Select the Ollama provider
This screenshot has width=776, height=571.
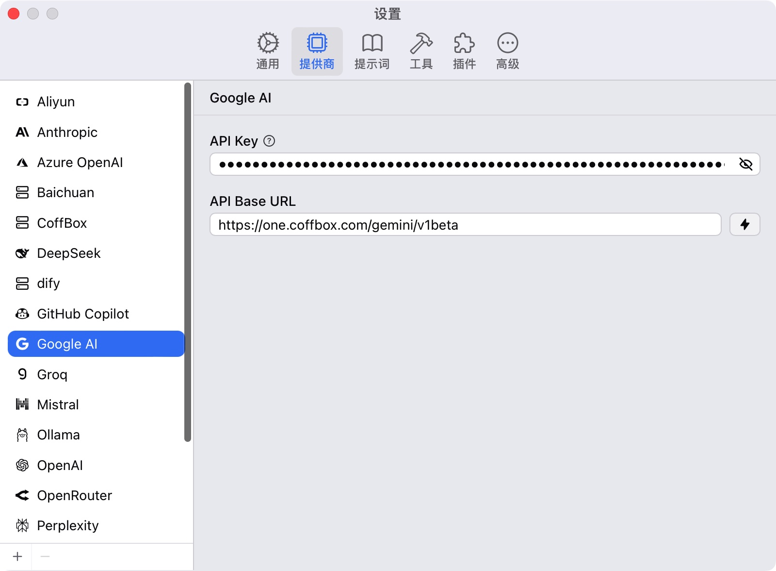(96, 435)
